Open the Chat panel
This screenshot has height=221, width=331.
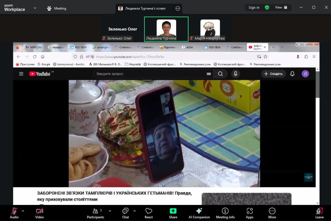125,211
